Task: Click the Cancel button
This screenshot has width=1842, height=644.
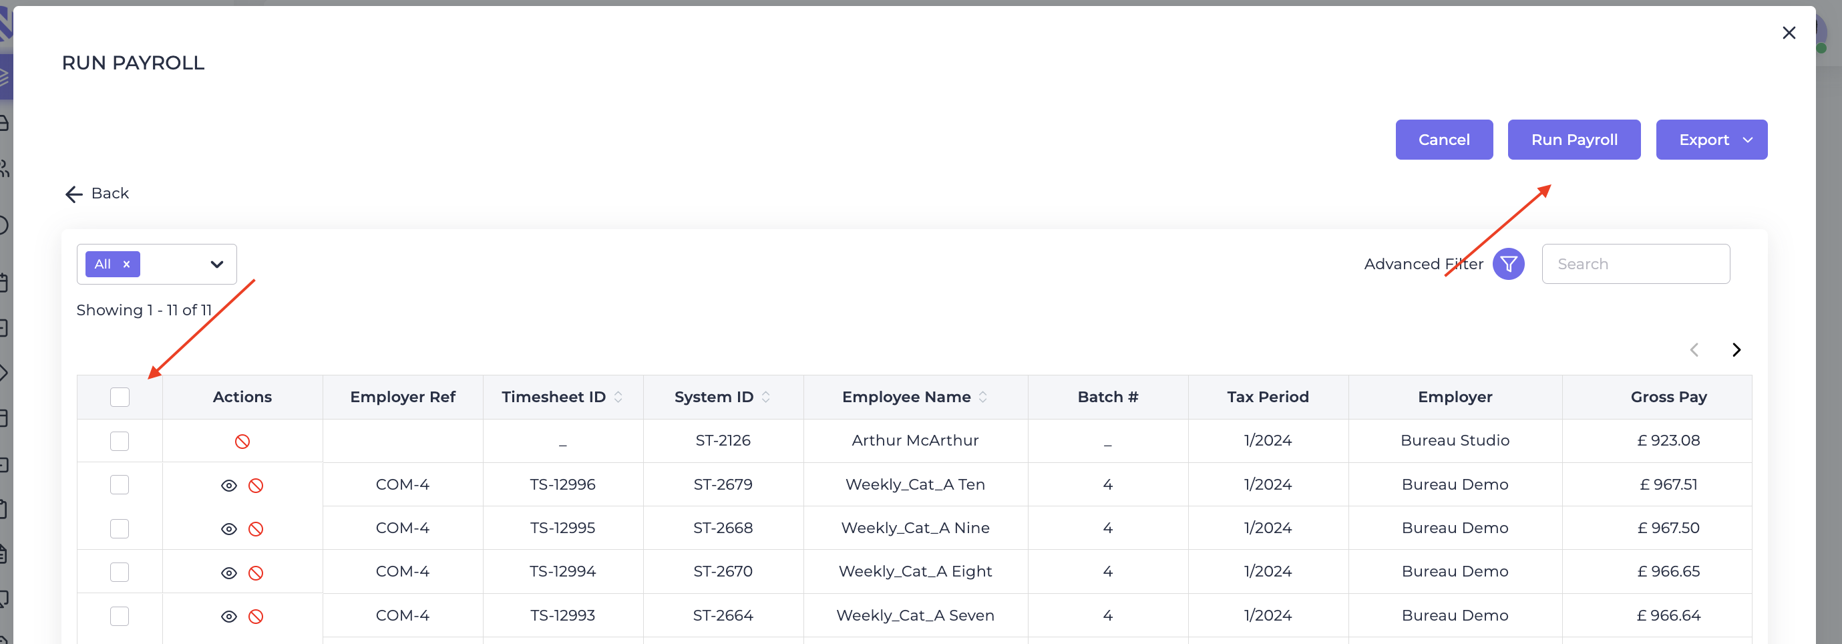Action: pos(1444,140)
